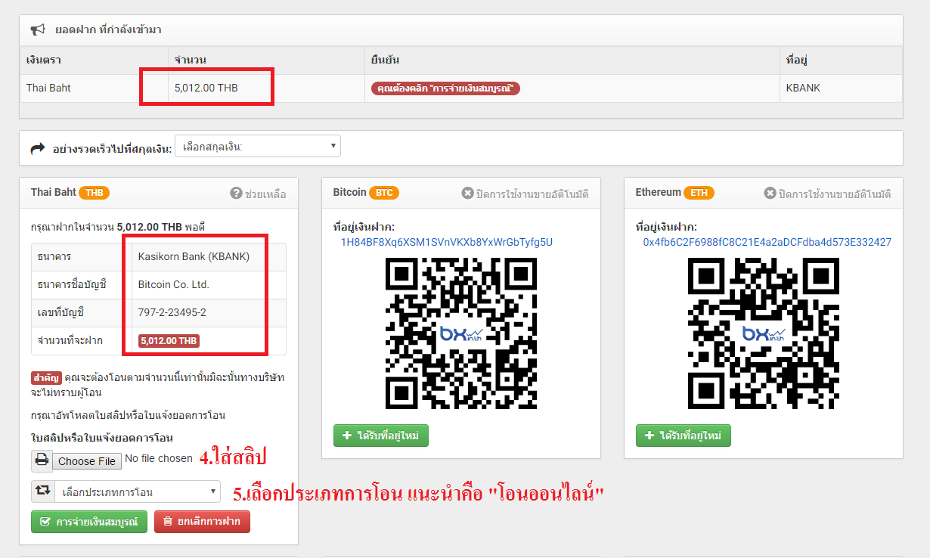Viewport: 930px width, 558px height.
Task: Click the orange BTC badge
Action: pyautogui.click(x=384, y=193)
